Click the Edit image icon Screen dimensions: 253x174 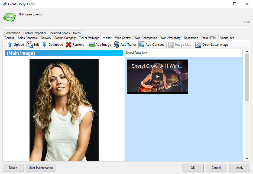click(29, 45)
